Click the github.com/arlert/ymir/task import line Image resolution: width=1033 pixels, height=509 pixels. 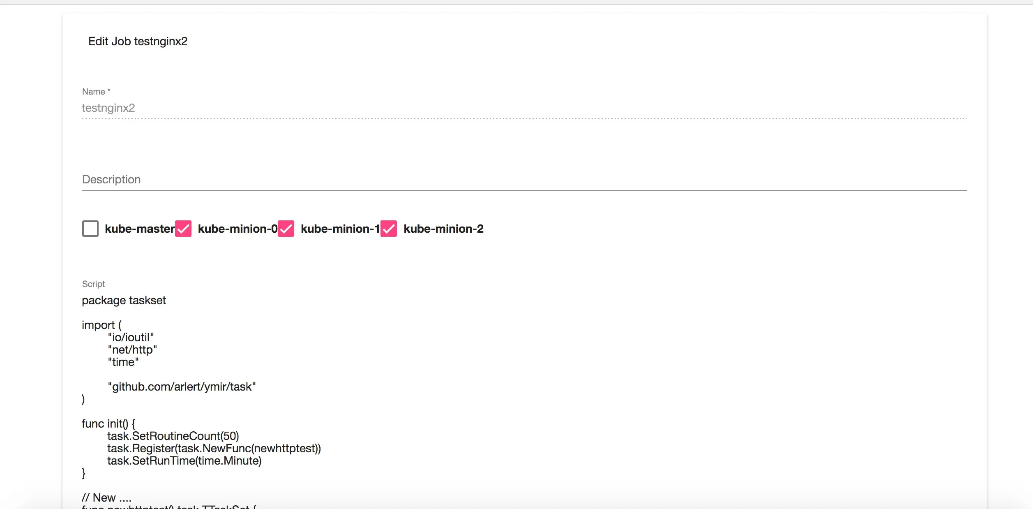[182, 387]
